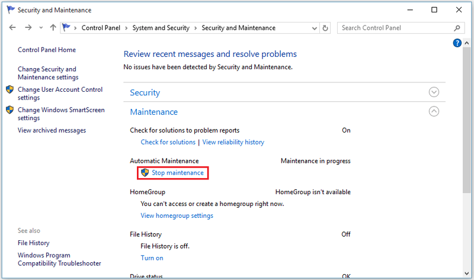Screen dimensions: 474x280
Task: Open chevron after System and Security breadcrumb
Action: click(x=196, y=28)
